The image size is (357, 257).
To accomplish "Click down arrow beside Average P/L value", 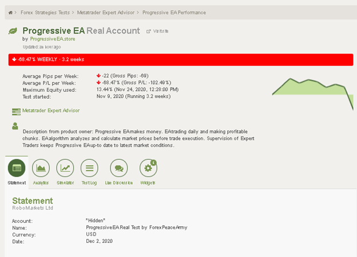I will point(98,82).
